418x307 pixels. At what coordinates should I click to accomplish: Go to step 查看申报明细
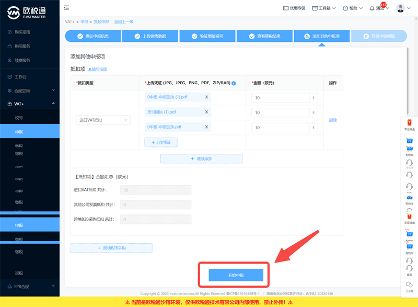(379, 36)
